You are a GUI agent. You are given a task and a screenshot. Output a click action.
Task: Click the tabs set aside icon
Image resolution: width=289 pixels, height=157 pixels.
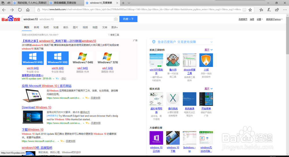pos(3,3)
